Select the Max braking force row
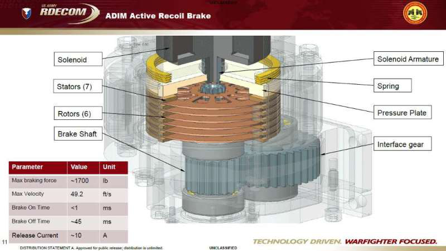This screenshot has width=446, height=251. point(35,181)
